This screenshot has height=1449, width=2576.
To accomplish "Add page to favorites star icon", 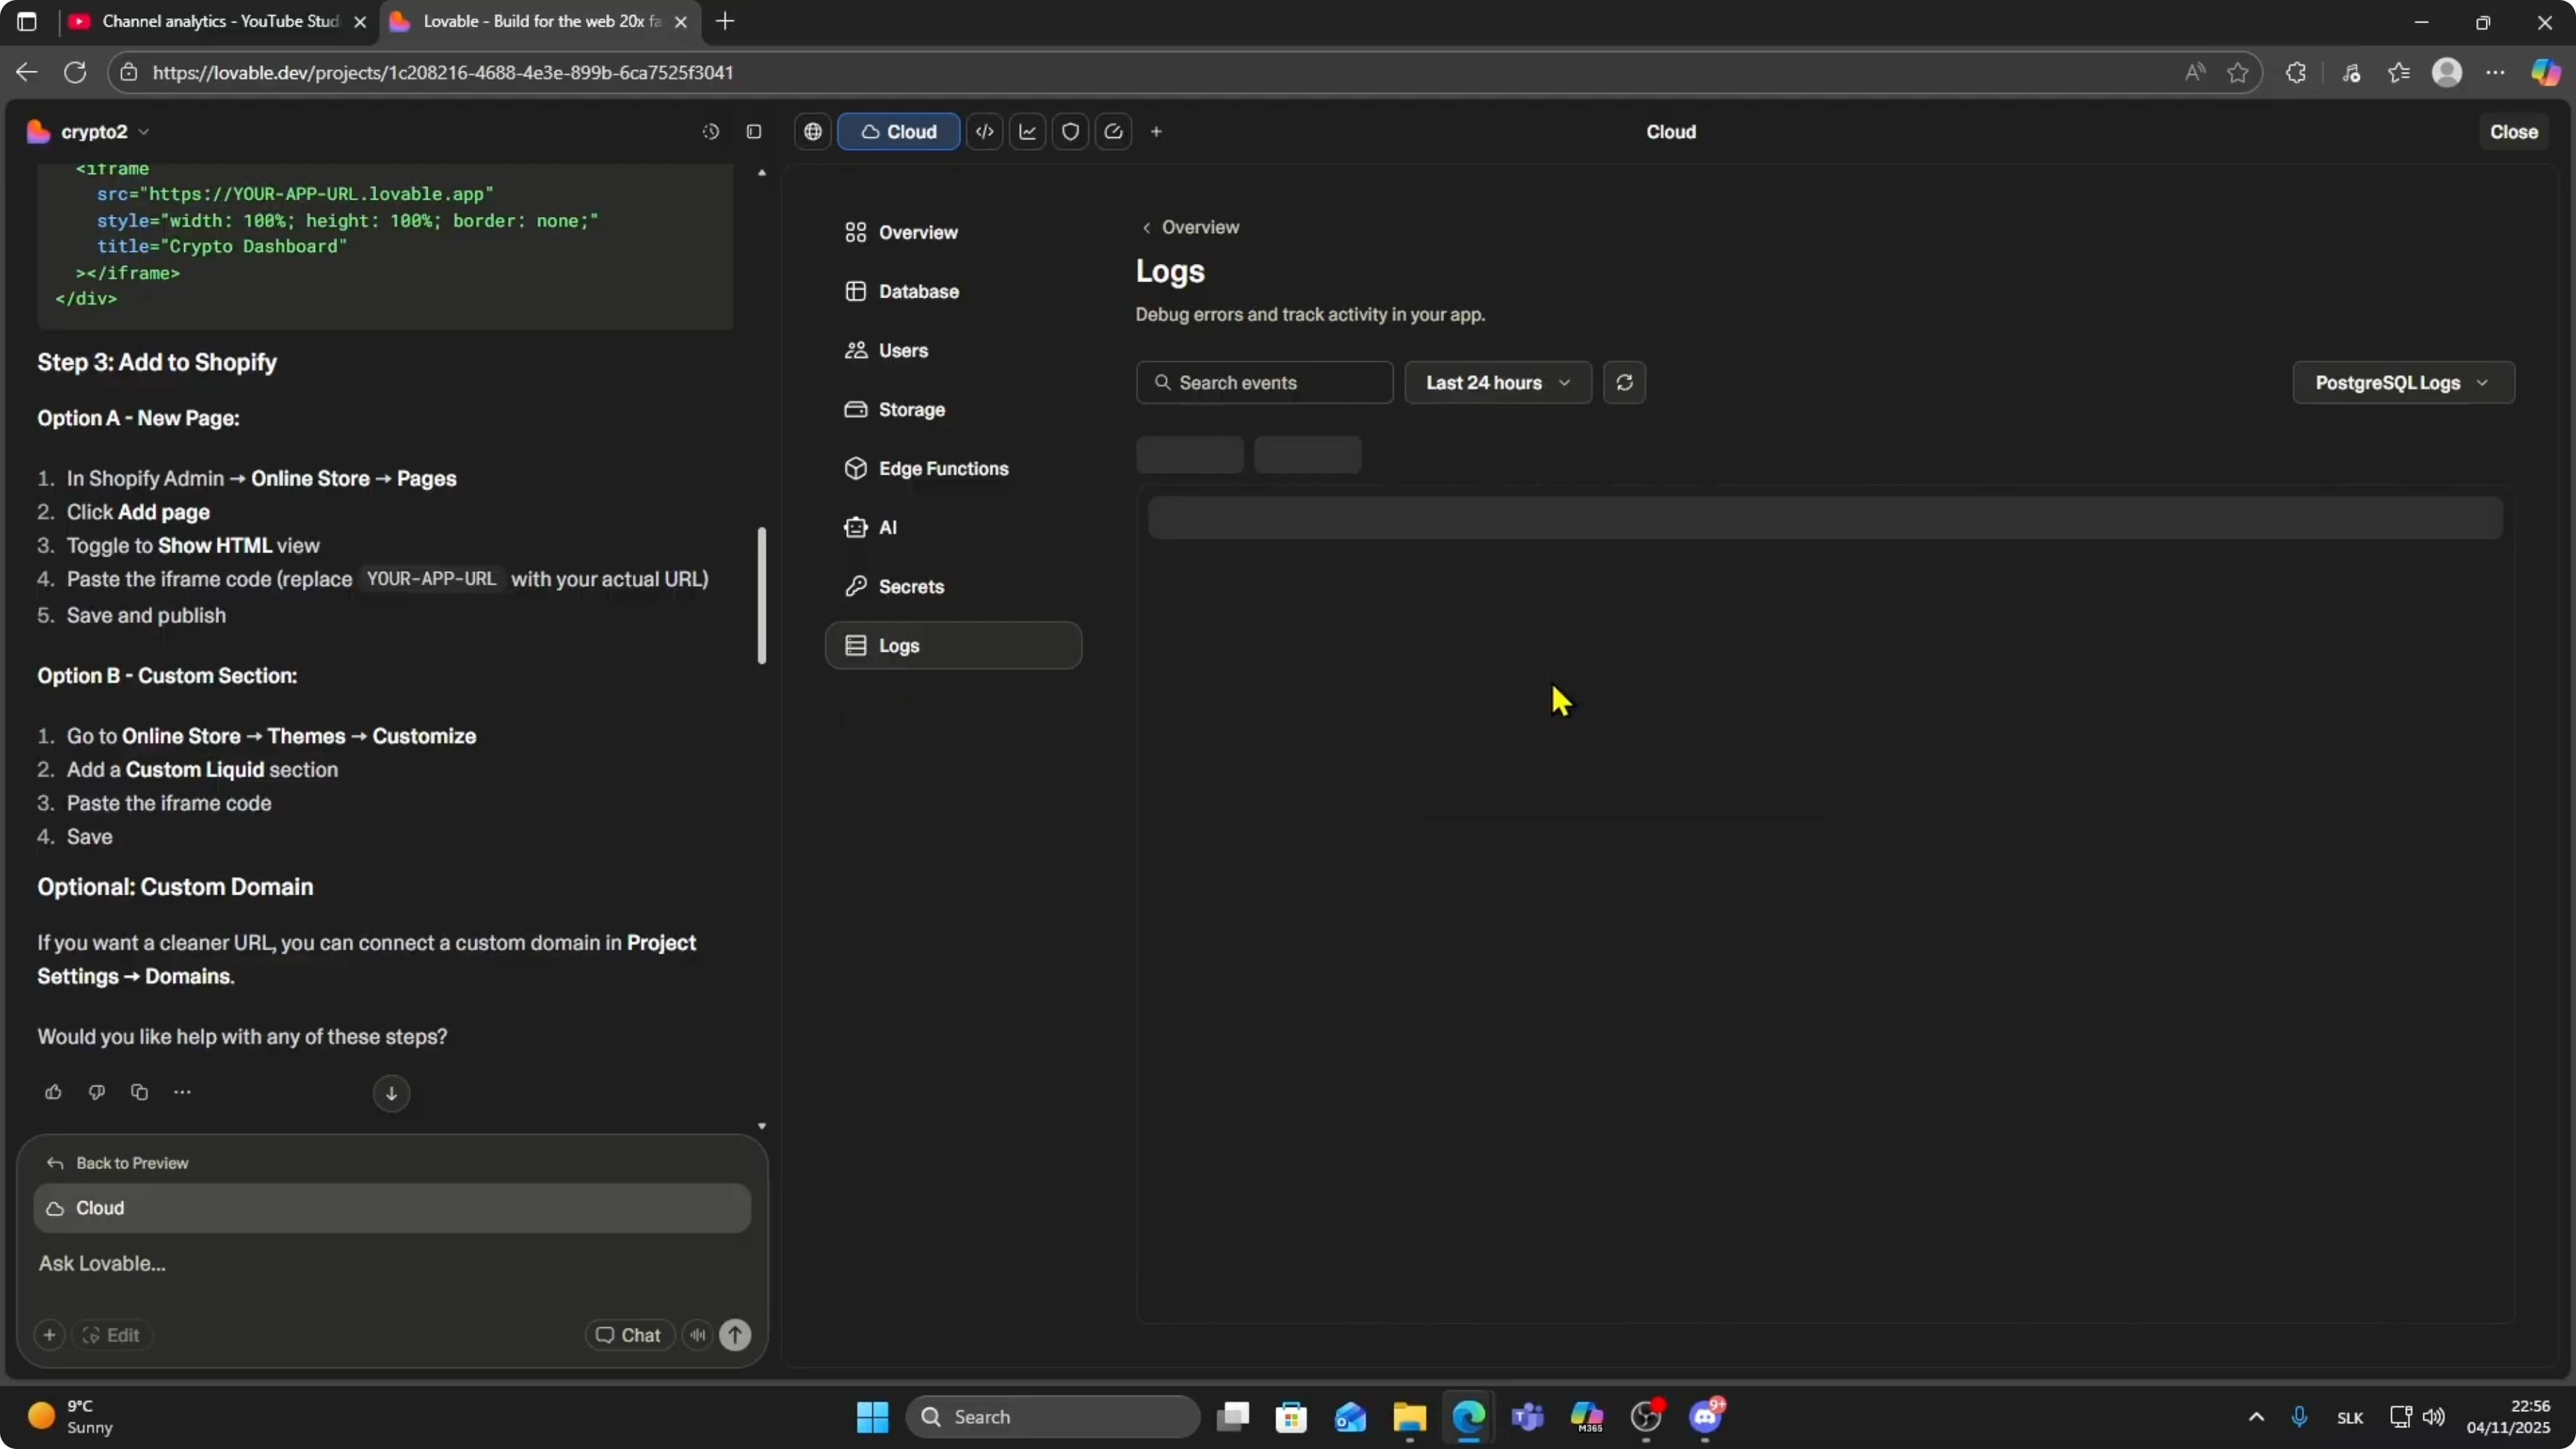I will (x=2238, y=72).
